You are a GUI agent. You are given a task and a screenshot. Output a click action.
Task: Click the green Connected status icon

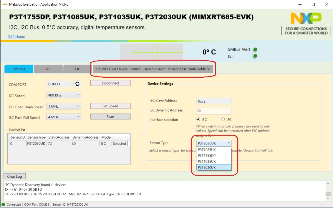click(x=3, y=204)
